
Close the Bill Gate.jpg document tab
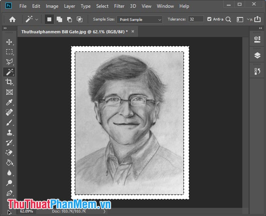click(x=133, y=31)
